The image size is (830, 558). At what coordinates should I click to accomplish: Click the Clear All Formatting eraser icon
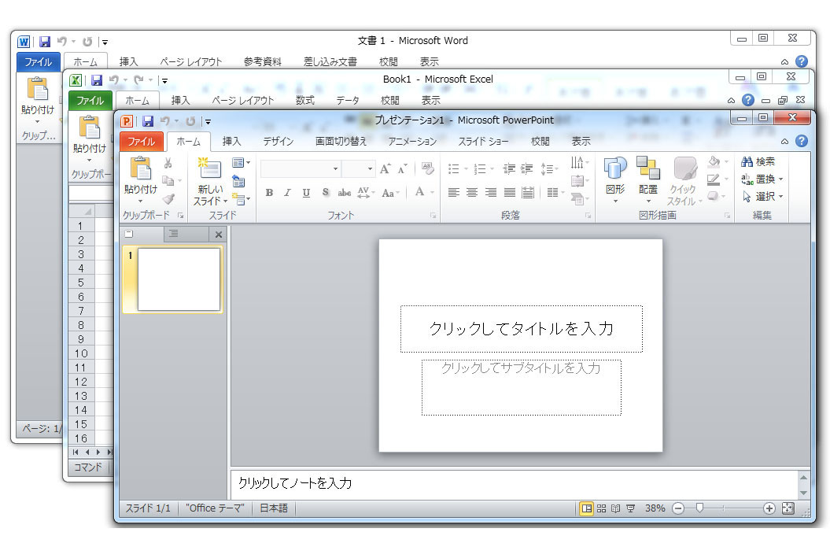(427, 169)
